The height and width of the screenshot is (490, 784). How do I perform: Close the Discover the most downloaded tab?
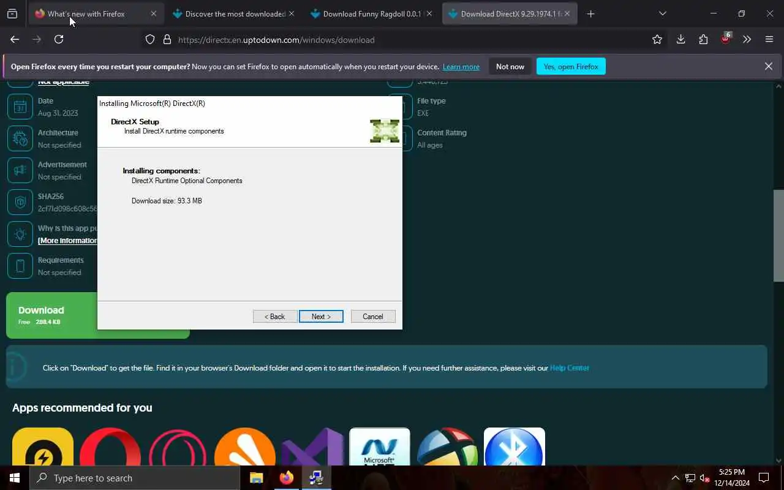coord(292,13)
